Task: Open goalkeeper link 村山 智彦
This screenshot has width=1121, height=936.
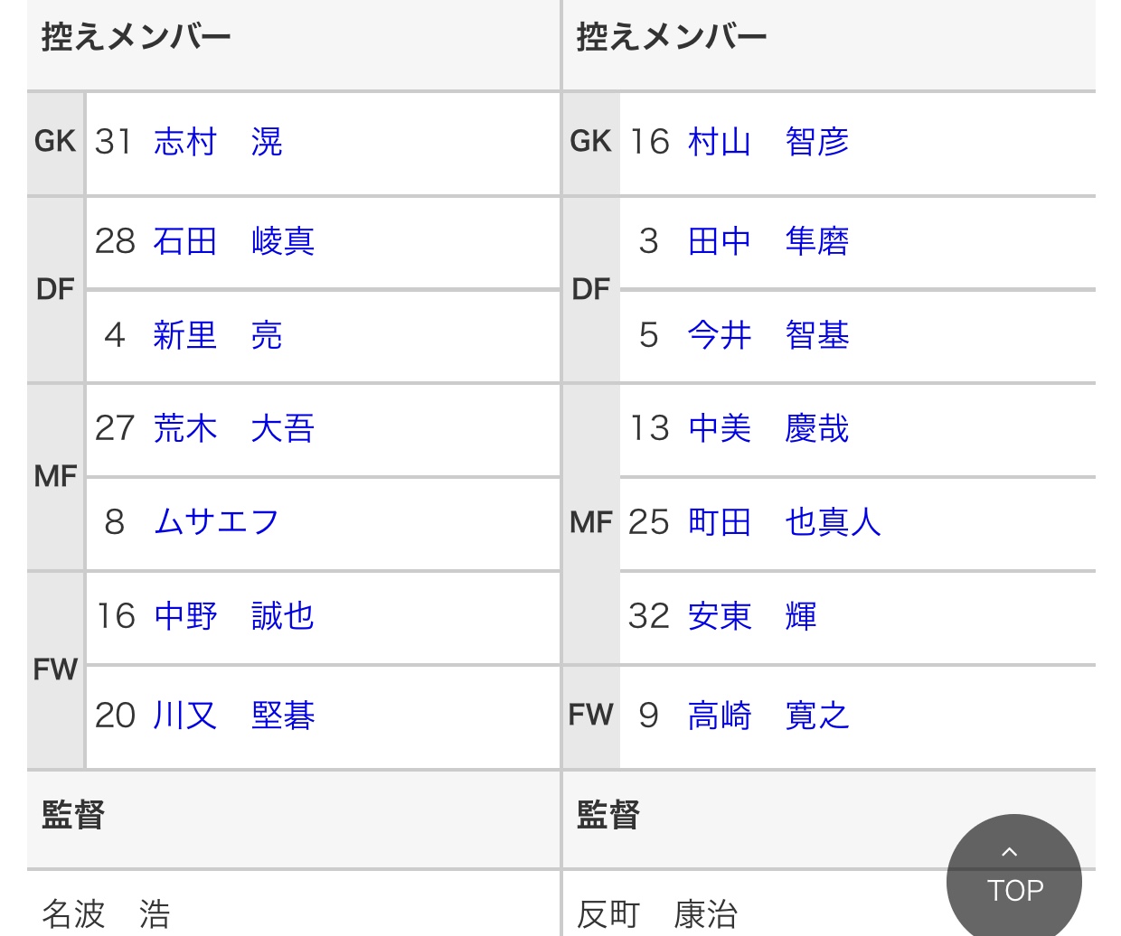Action: pyautogui.click(x=768, y=142)
